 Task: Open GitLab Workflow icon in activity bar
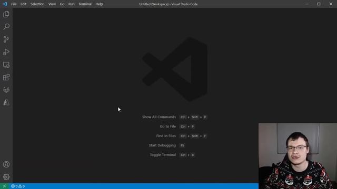coord(6,90)
